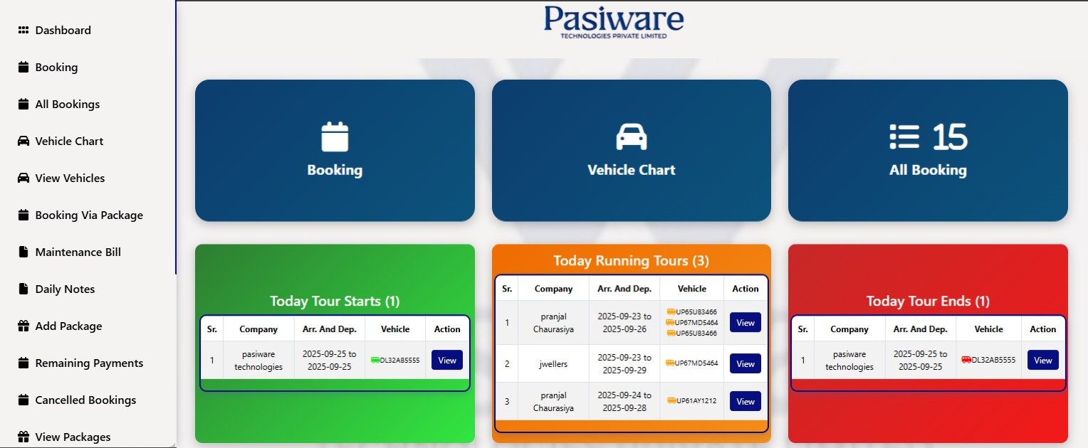Click the View Vehicles sidebar entry
The width and height of the screenshot is (1088, 448).
pyautogui.click(x=70, y=178)
